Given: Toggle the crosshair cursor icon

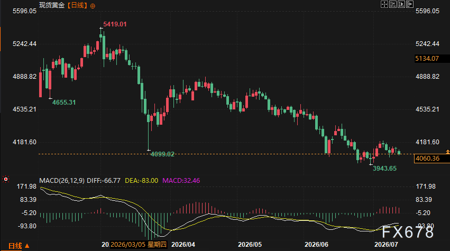Looking at the screenshot, I should [x=384, y=4].
